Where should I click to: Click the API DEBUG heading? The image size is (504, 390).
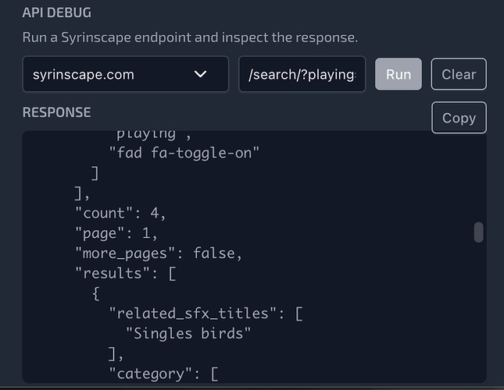click(57, 12)
